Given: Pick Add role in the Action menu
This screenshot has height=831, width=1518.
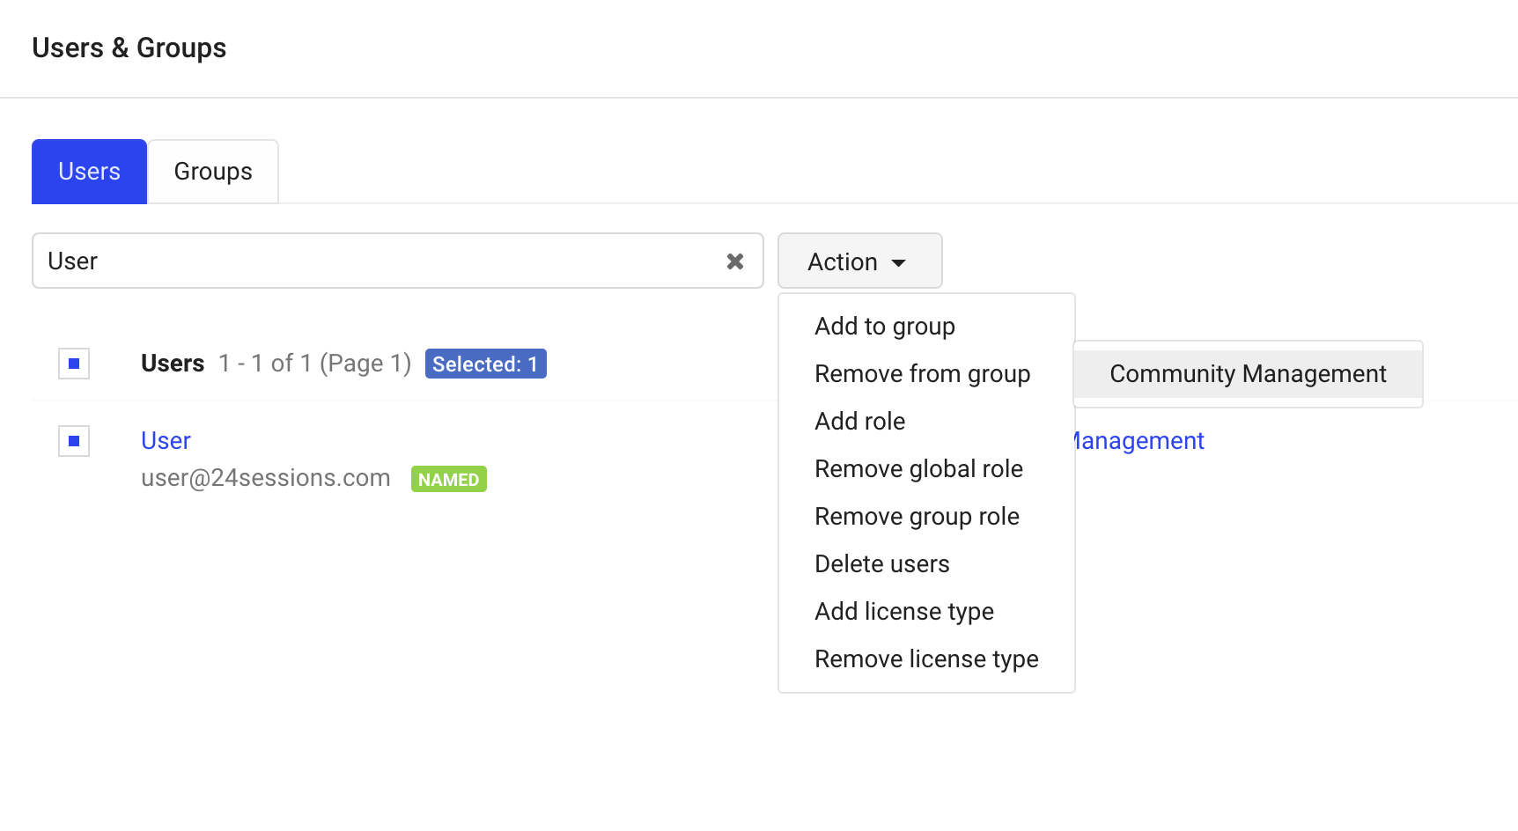Looking at the screenshot, I should [859, 422].
